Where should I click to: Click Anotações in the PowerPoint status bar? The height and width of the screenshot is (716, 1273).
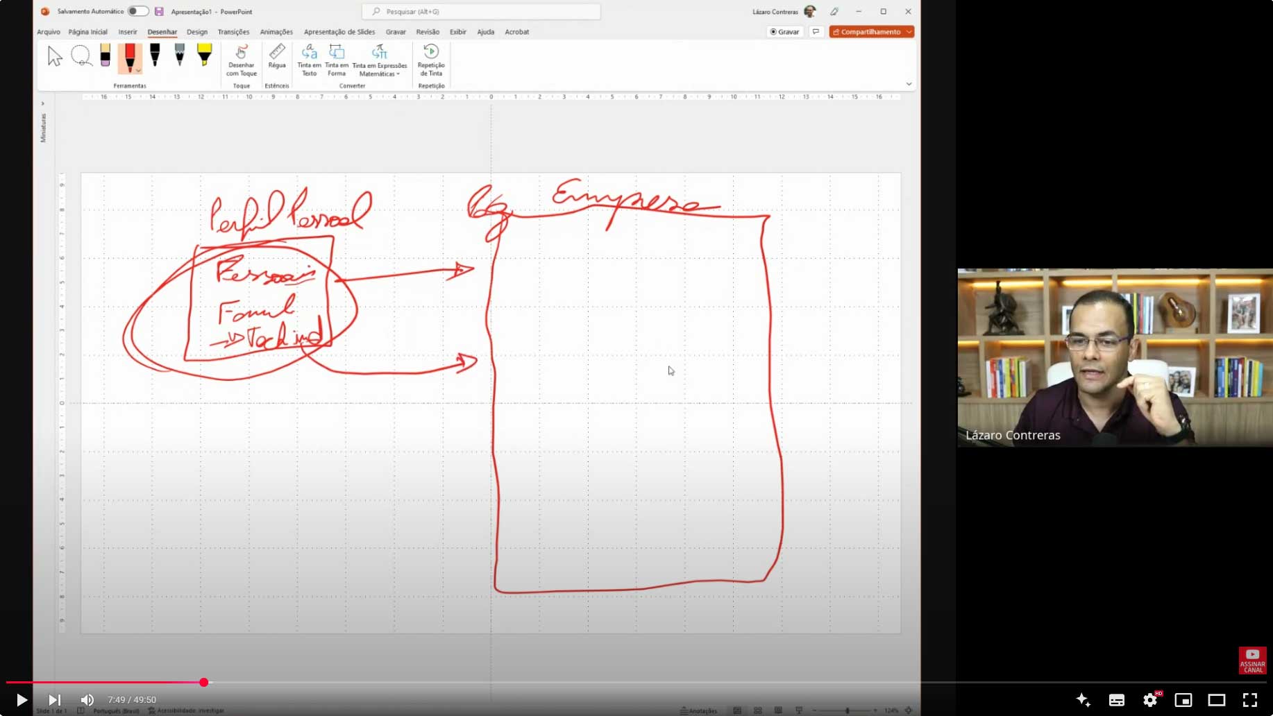(x=699, y=710)
